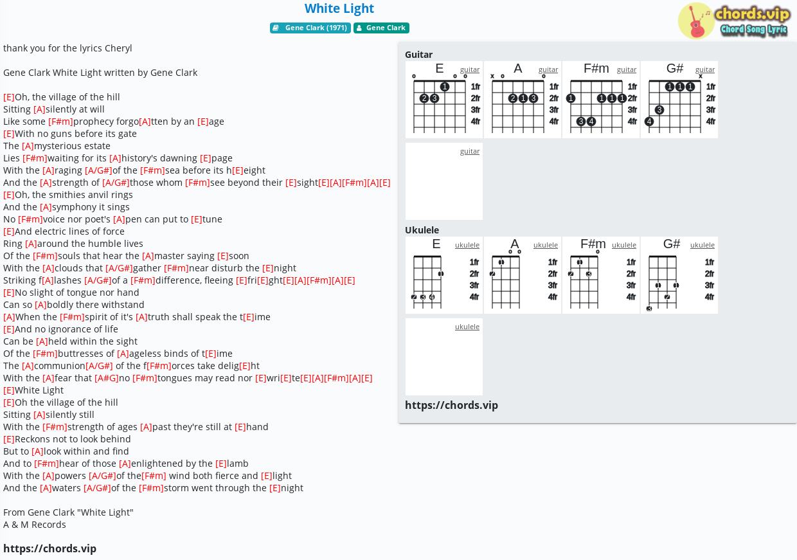797x560 pixels.
Task: Click the guitar link next to G# chord
Action: tap(705, 69)
